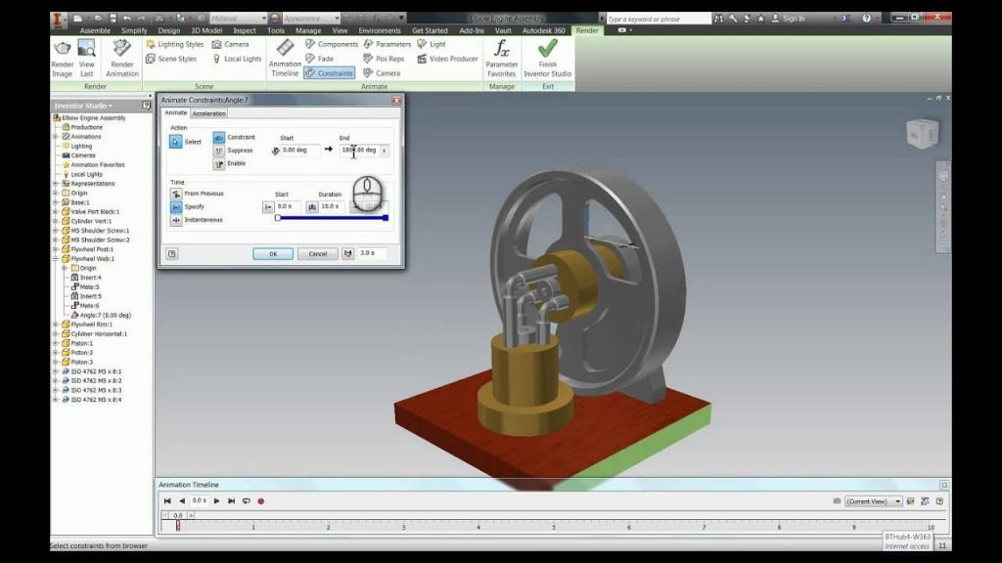Open Scene Styles
Viewport: 1002px width, 563px height.
tap(171, 59)
